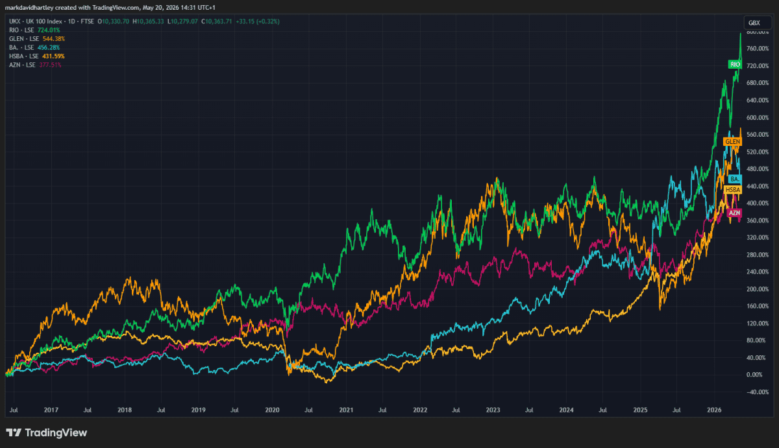Click the 400.00% level on price scale
779x448 pixels.
tap(757, 204)
